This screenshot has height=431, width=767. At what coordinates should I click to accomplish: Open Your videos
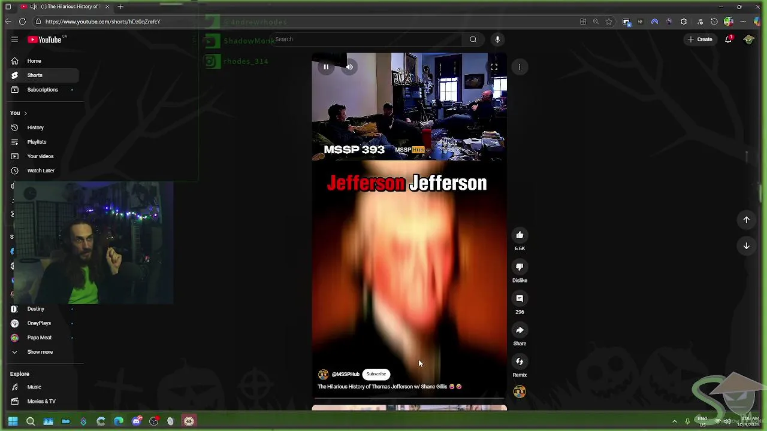point(40,156)
